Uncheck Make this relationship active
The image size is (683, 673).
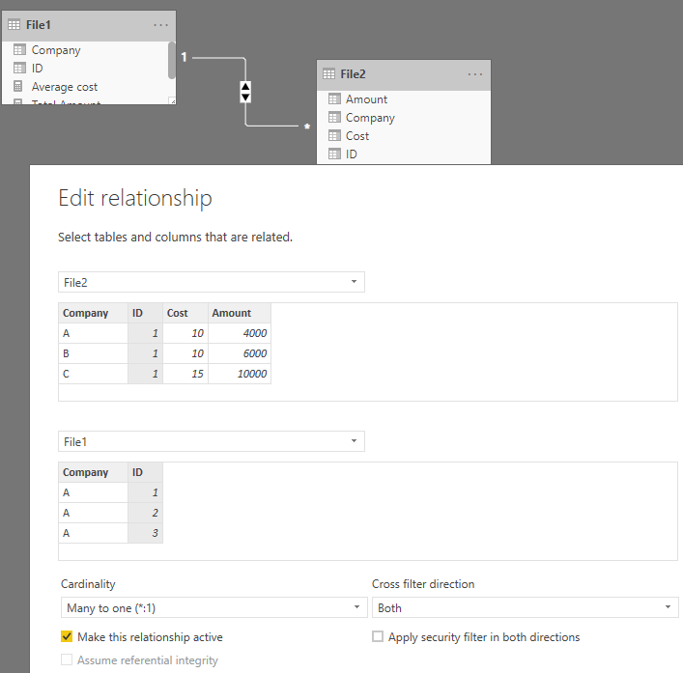pos(67,636)
